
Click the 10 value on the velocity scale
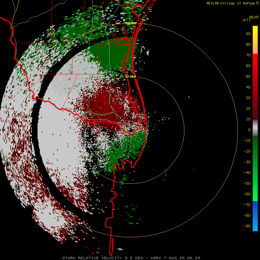point(248,119)
